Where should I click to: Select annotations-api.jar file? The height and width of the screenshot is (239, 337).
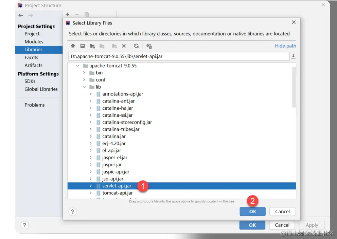(123, 94)
